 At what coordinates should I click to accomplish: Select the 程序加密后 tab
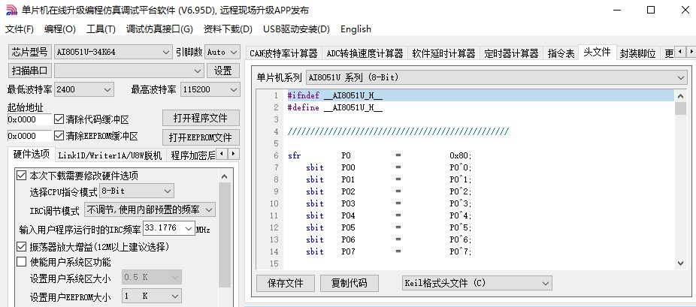click(x=192, y=155)
